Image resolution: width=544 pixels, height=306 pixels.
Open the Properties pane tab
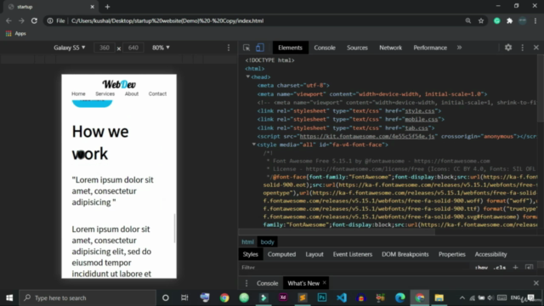[451, 254]
